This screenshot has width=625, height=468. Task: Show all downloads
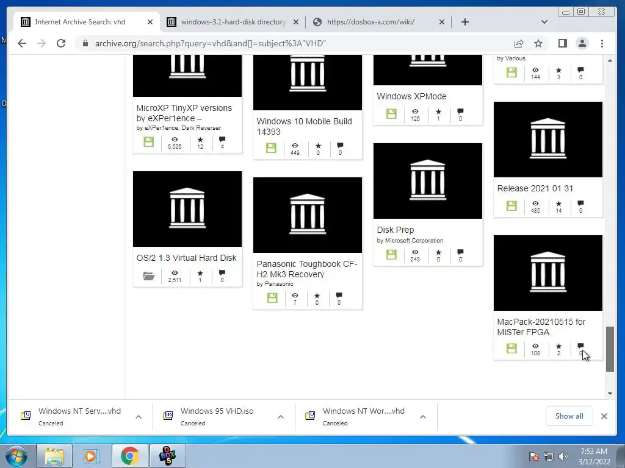tap(569, 416)
